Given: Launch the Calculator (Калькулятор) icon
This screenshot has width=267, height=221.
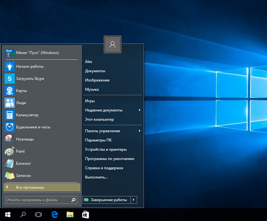Looking at the screenshot, I should pyautogui.click(x=9, y=115).
